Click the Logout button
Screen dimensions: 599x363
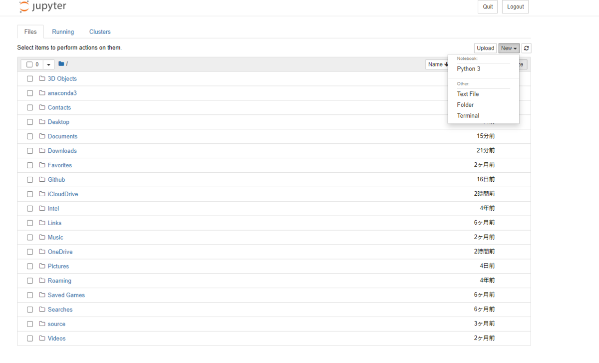coord(515,6)
